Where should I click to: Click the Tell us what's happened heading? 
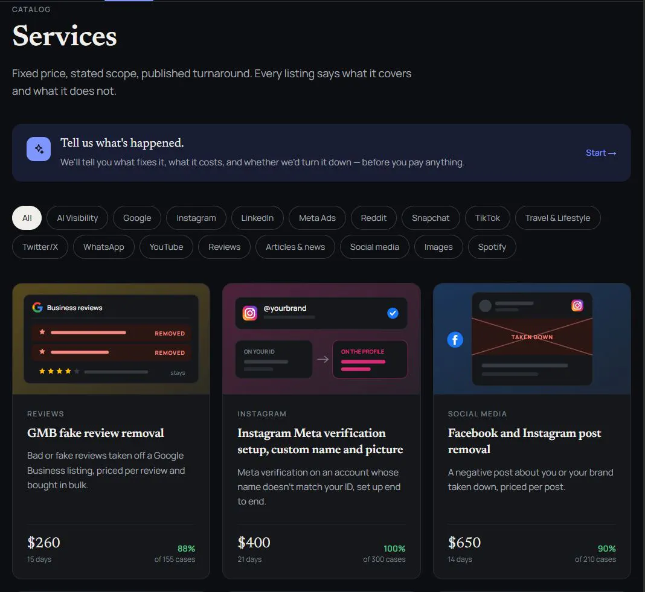pos(122,142)
